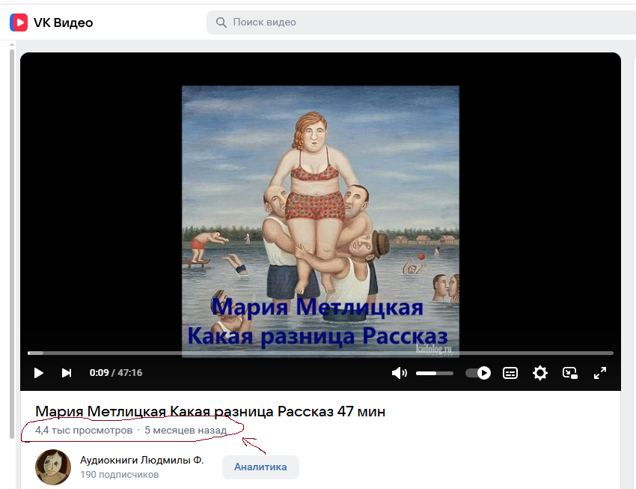
Task: Open player settings gear icon
Action: coord(540,372)
